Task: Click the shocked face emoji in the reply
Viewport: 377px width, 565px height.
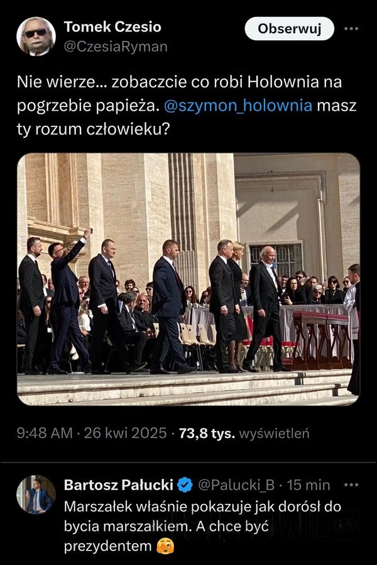Action: click(165, 546)
